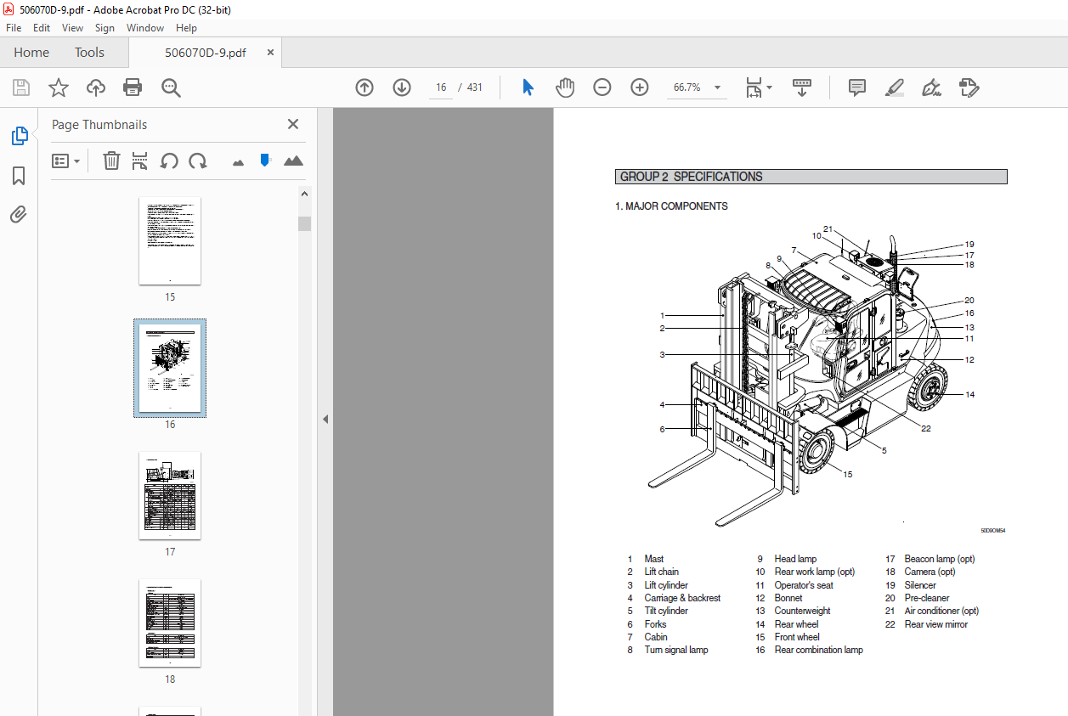1068x716 pixels.
Task: Open the zoom level dropdown arrow
Action: click(x=717, y=87)
